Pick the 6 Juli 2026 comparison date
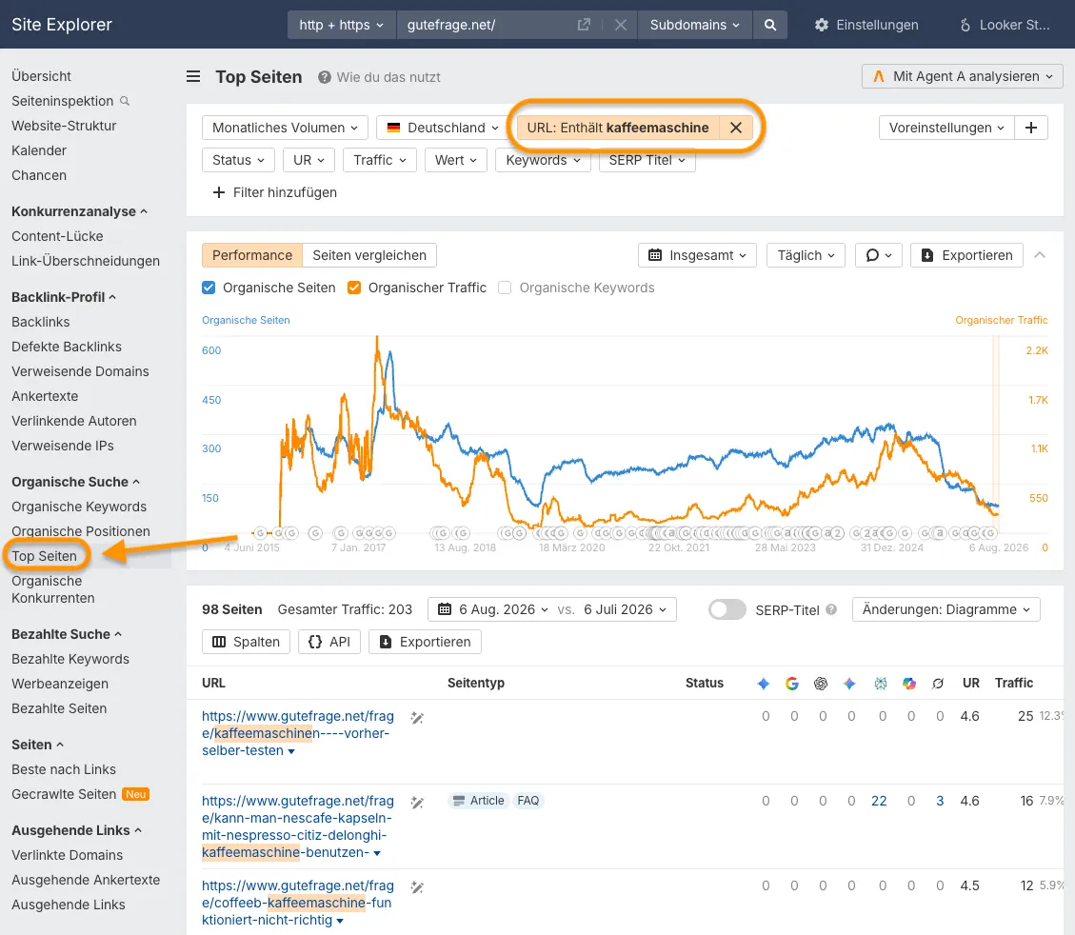The height and width of the screenshot is (935, 1075). point(625,609)
